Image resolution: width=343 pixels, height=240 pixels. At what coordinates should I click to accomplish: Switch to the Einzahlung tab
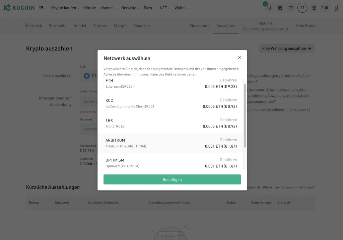tap(199, 26)
